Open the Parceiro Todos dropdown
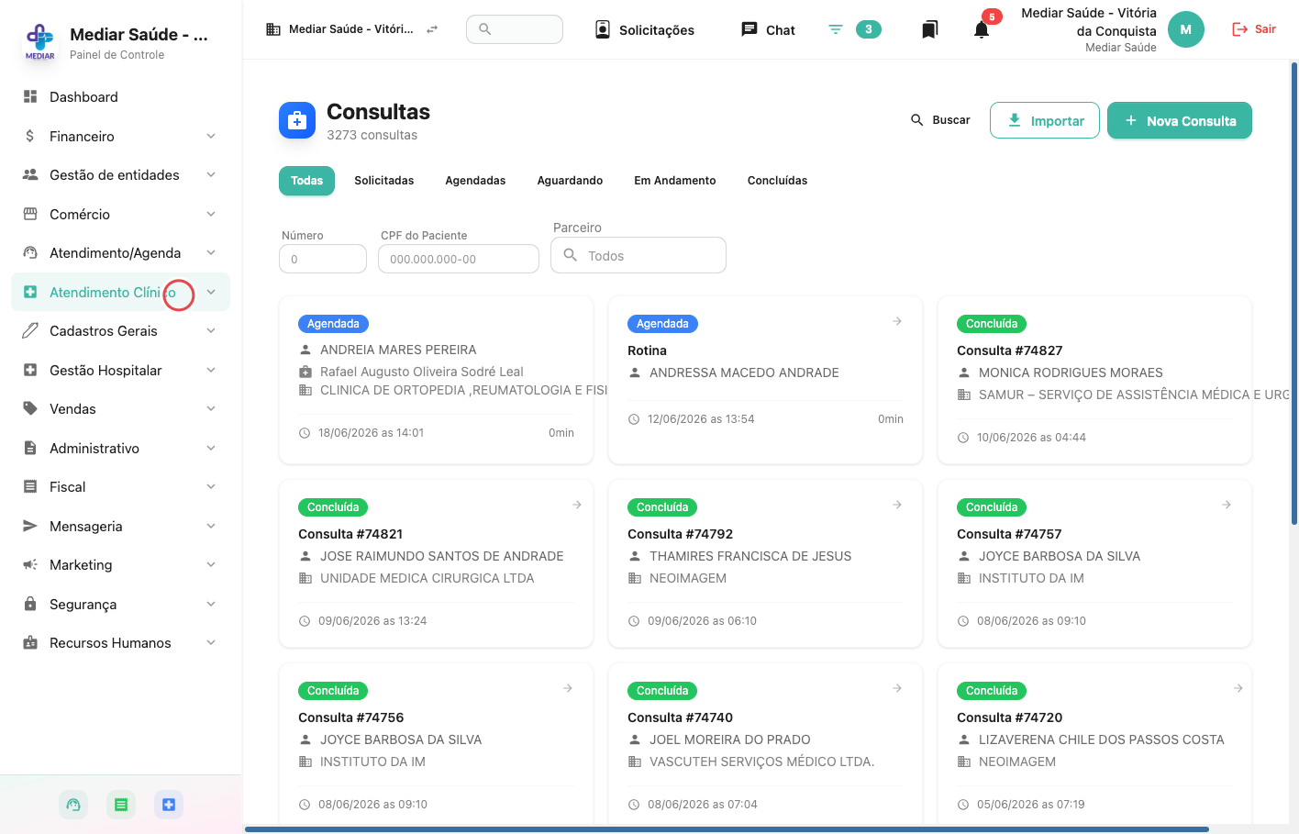1299x834 pixels. pos(638,255)
